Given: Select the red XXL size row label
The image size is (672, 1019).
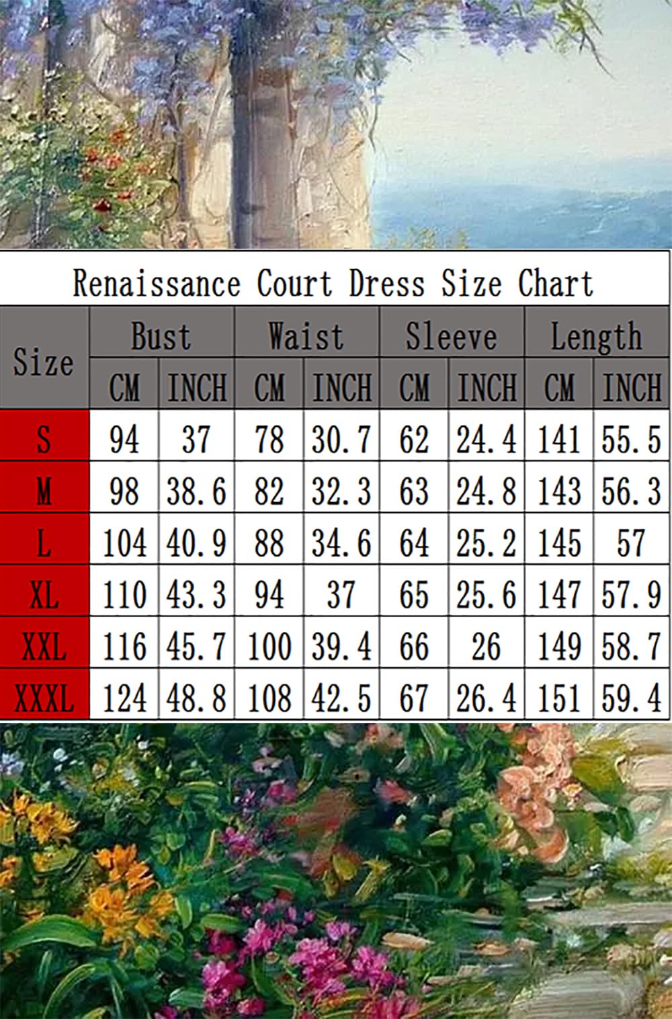Looking at the screenshot, I should (x=44, y=646).
